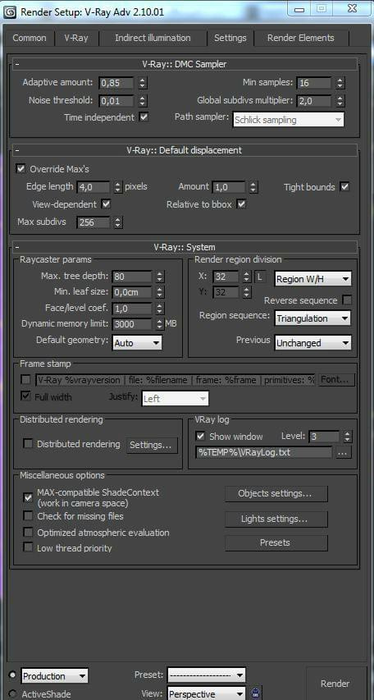Viewport: 374px width, 700px height.
Task: Toggle Time independent checkbox
Action: 144,117
